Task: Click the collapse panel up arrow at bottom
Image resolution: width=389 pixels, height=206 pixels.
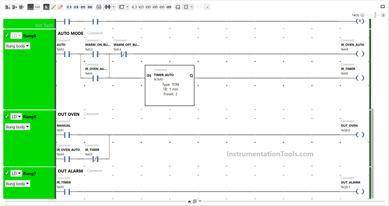Action: (189, 201)
